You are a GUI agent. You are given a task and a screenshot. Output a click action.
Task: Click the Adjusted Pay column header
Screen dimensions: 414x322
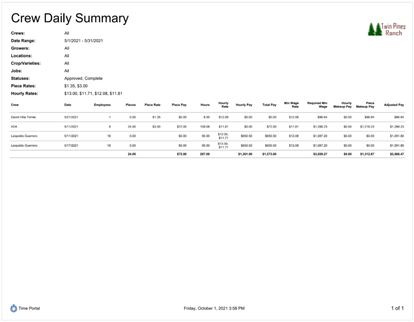point(394,105)
